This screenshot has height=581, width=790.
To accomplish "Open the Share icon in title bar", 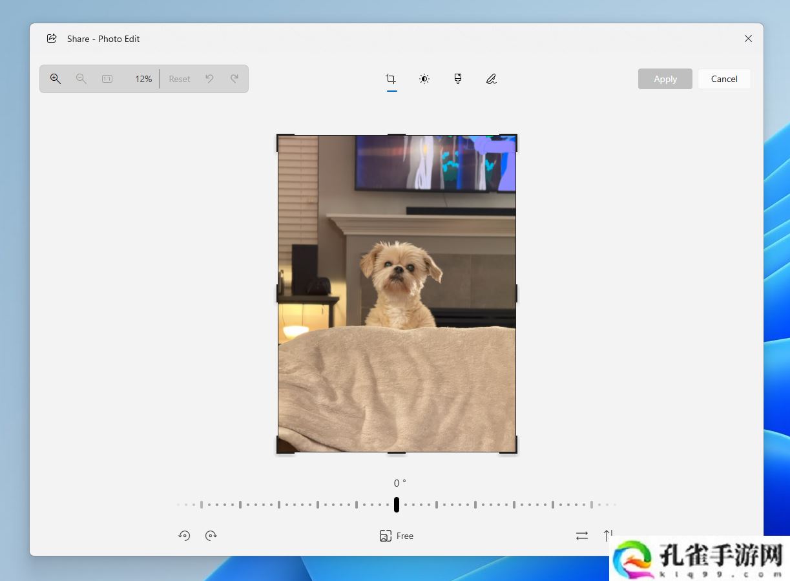I will (52, 39).
